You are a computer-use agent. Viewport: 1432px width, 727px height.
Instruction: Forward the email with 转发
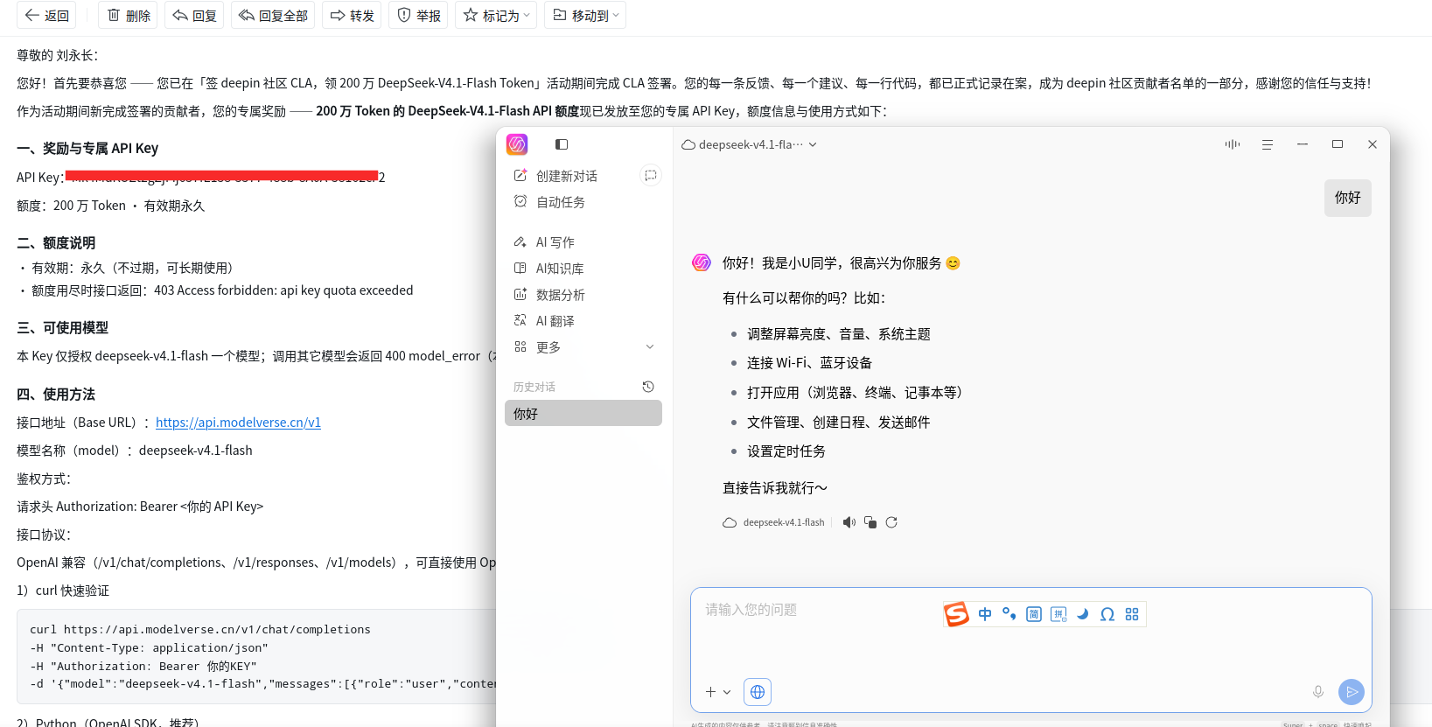[x=352, y=16]
